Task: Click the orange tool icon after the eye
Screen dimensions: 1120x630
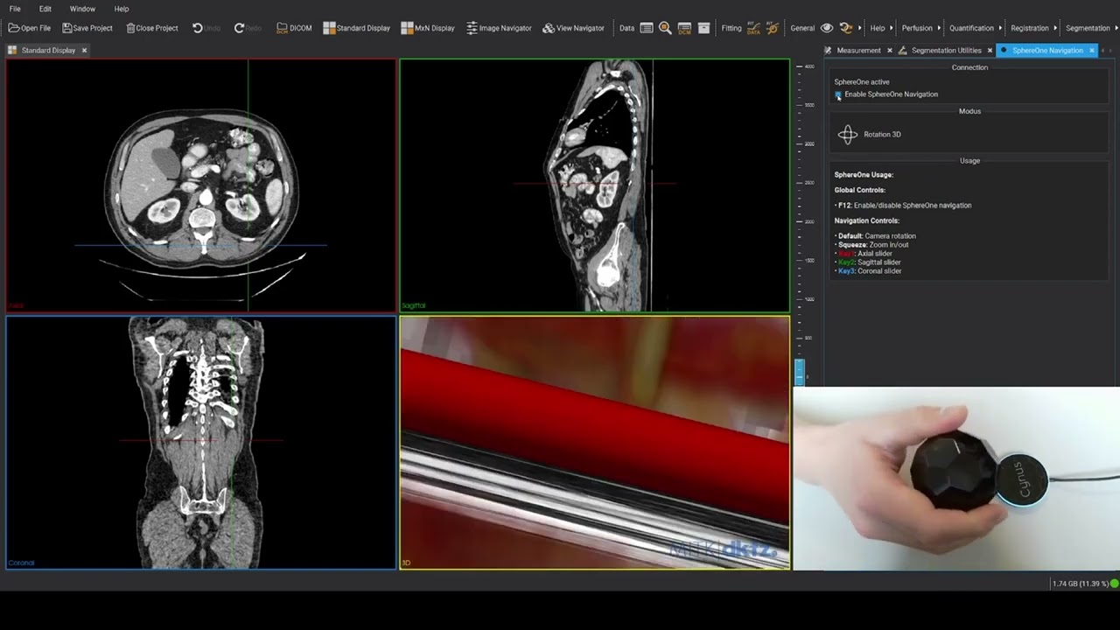Action: coord(845,28)
